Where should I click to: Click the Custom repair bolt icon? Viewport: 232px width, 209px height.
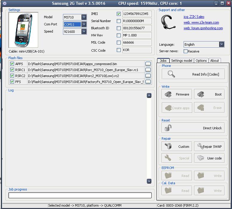pos(168,146)
